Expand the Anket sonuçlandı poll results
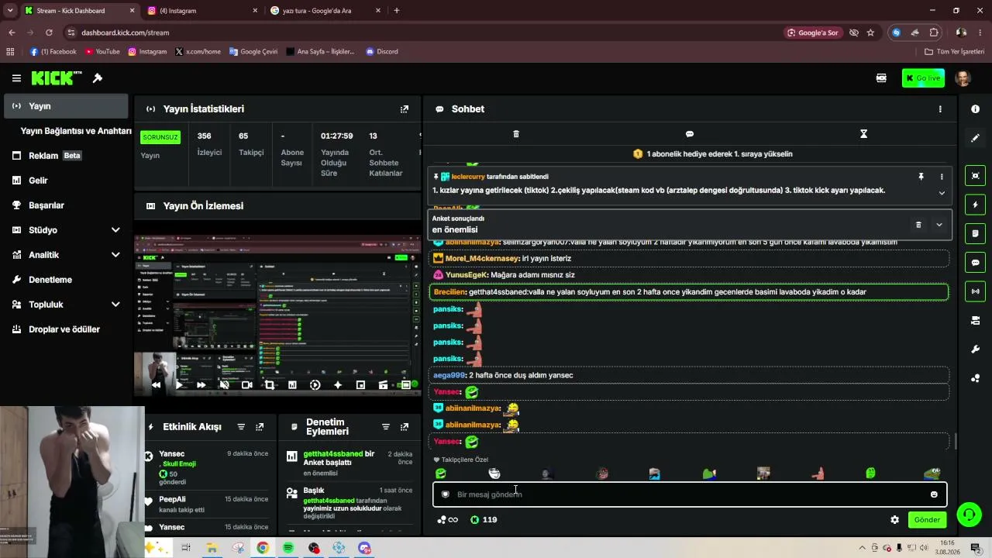This screenshot has width=992, height=558. (939, 225)
